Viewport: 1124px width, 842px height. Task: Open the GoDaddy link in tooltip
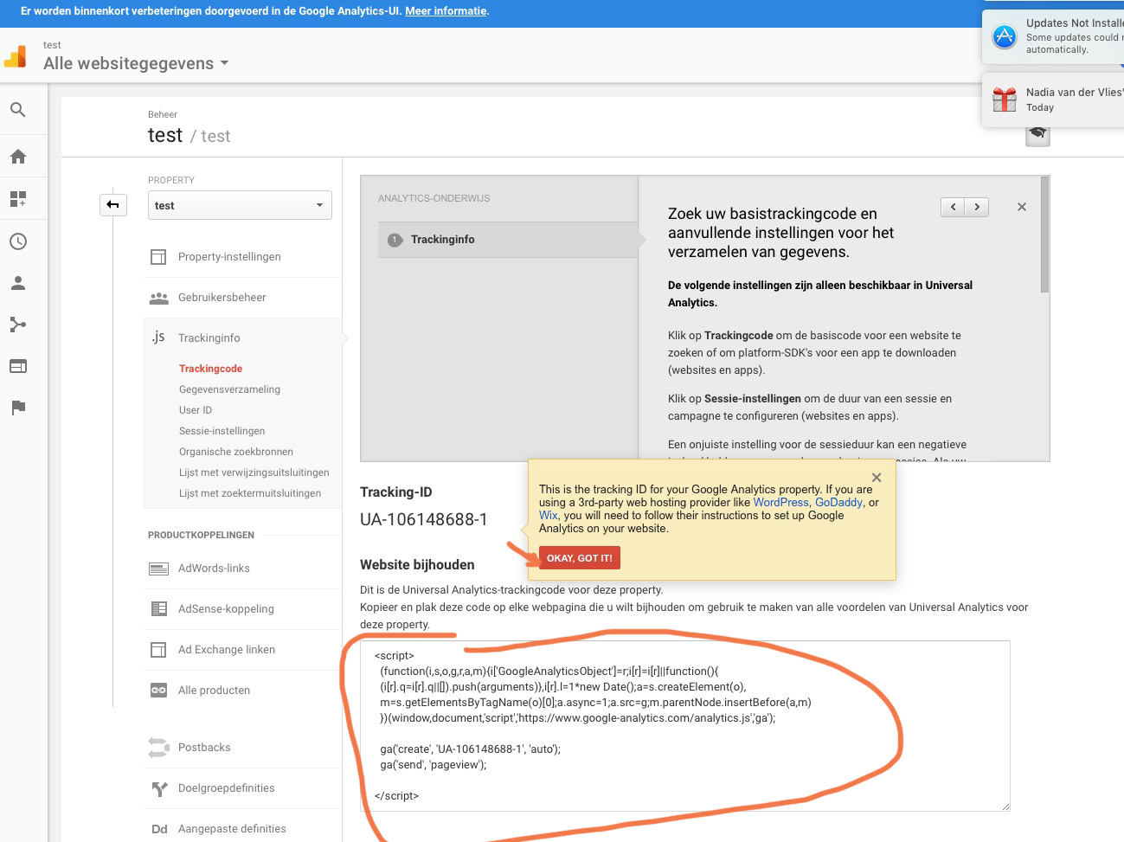(838, 502)
